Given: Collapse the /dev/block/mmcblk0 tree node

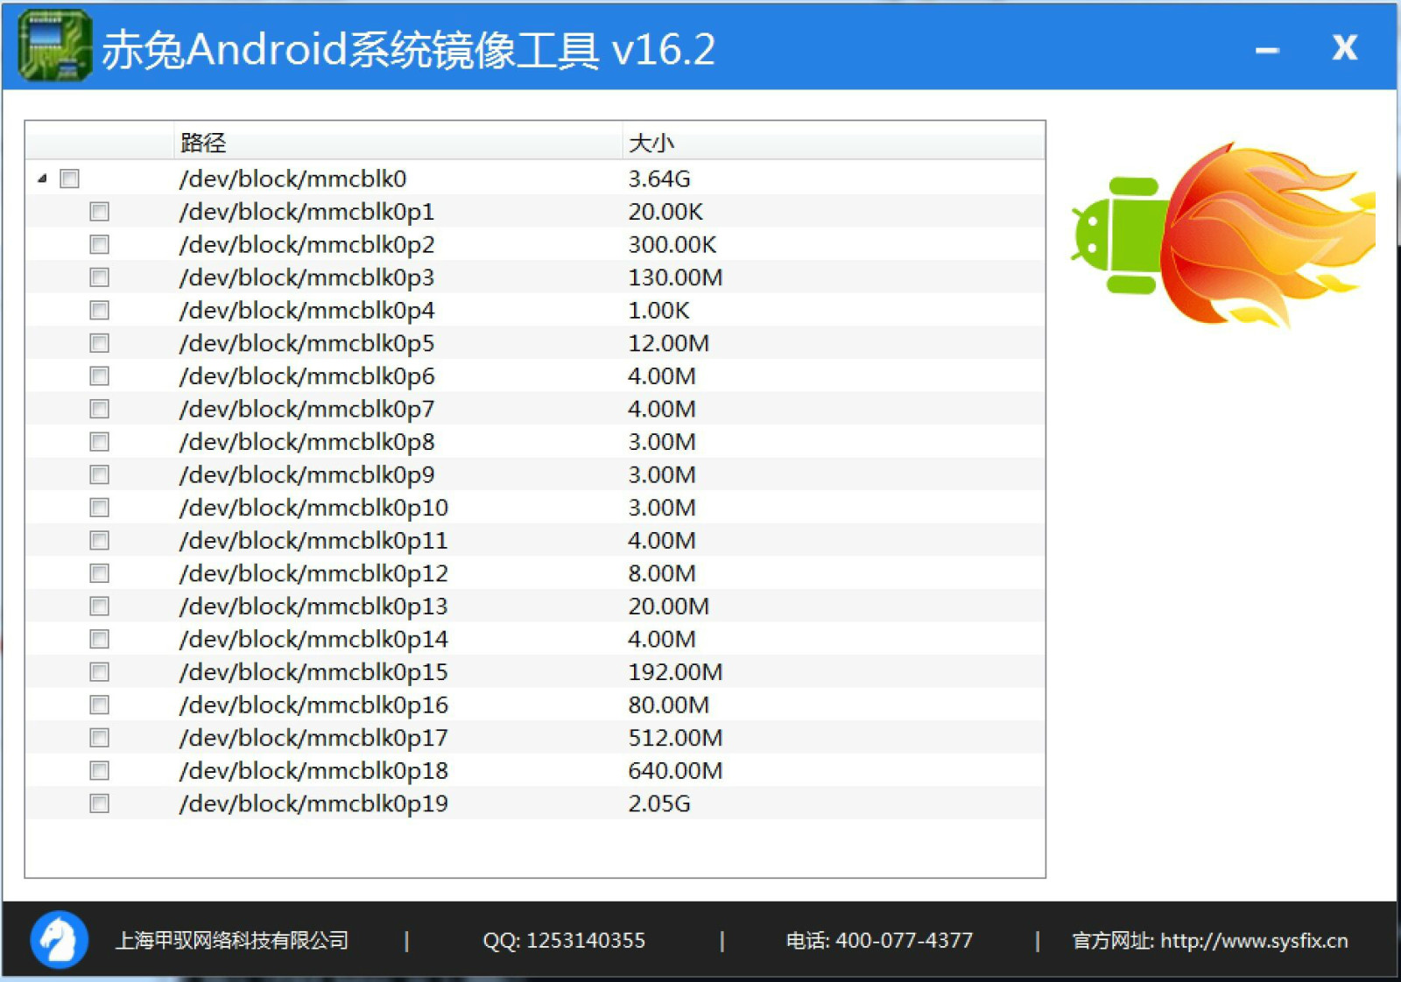Looking at the screenshot, I should pyautogui.click(x=42, y=179).
